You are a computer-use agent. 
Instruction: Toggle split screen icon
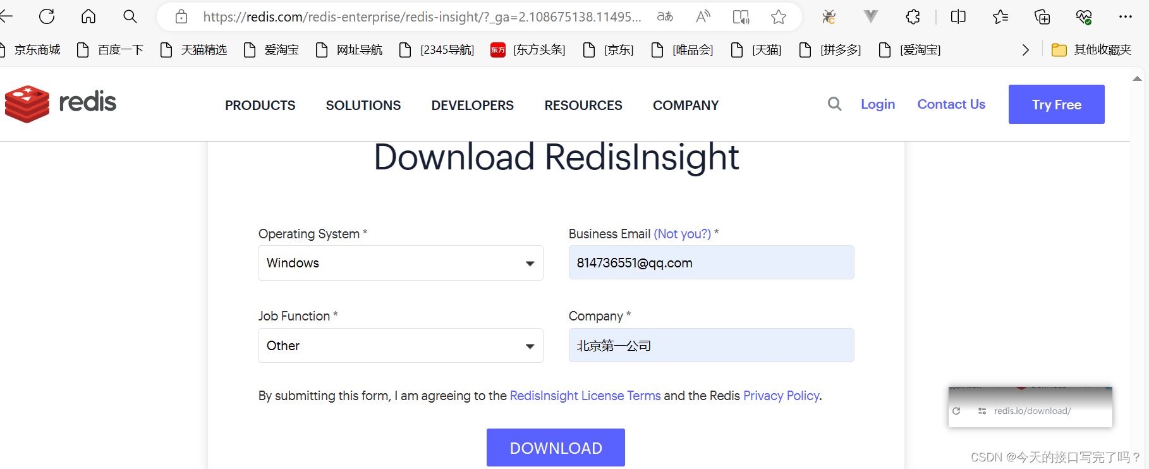(958, 17)
